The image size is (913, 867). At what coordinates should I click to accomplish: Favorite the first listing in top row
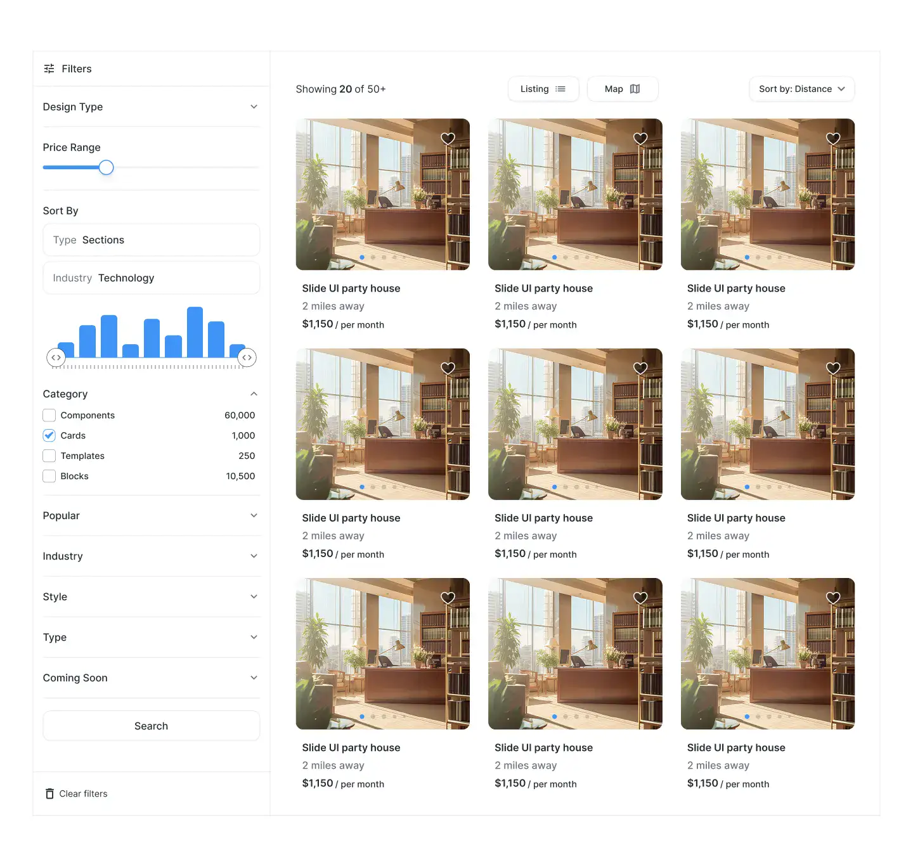pyautogui.click(x=448, y=138)
